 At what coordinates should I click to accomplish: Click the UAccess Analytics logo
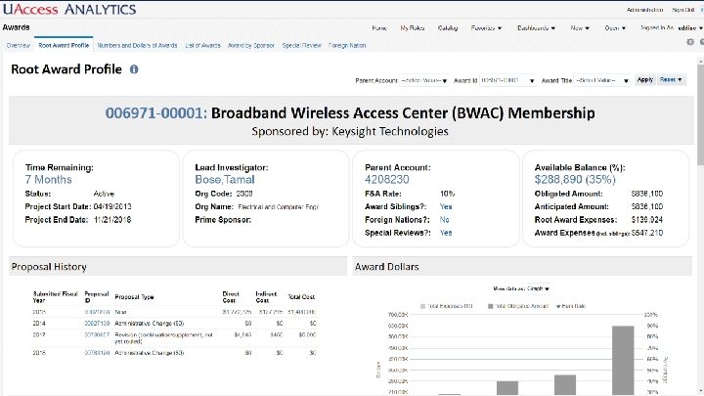click(69, 9)
